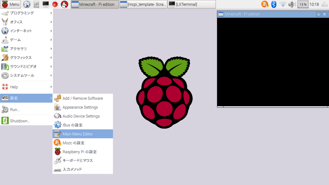This screenshot has height=185, width=329.
Task: Open the ゲーム menu category
Action: (26, 40)
